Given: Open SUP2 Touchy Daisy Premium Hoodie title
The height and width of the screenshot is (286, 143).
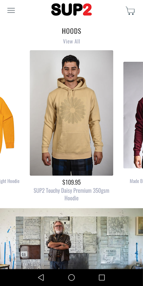Looking at the screenshot, I should coord(71,194).
